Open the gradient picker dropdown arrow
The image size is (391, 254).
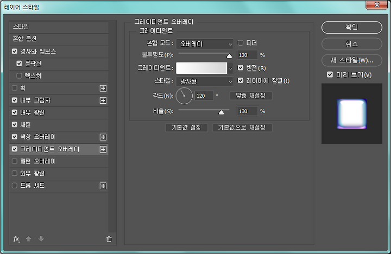point(230,68)
